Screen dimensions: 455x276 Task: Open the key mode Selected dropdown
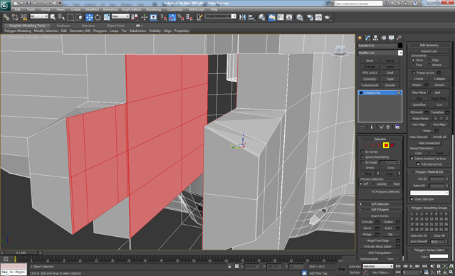pyautogui.click(x=378, y=266)
